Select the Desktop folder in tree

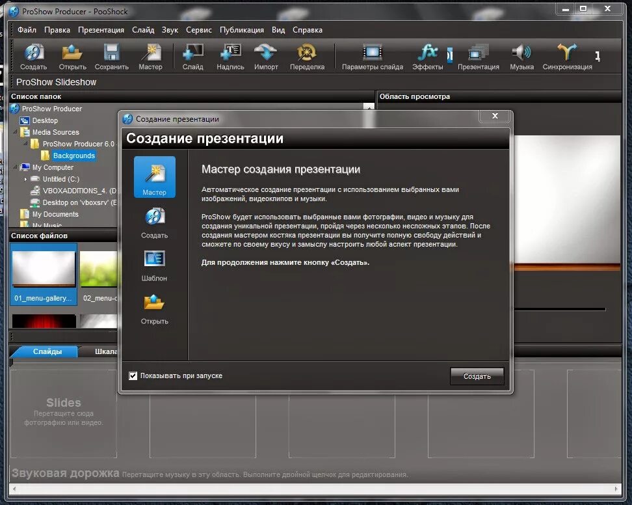45,120
